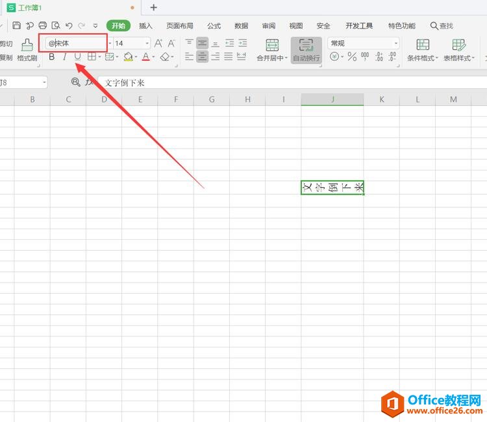
Task: Apply bottom vertical alignment
Action: 215,43
